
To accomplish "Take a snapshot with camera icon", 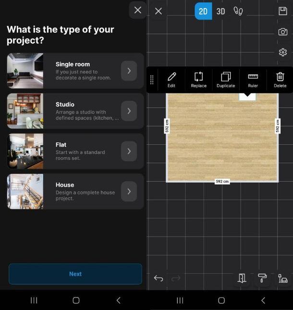I will coord(283,32).
